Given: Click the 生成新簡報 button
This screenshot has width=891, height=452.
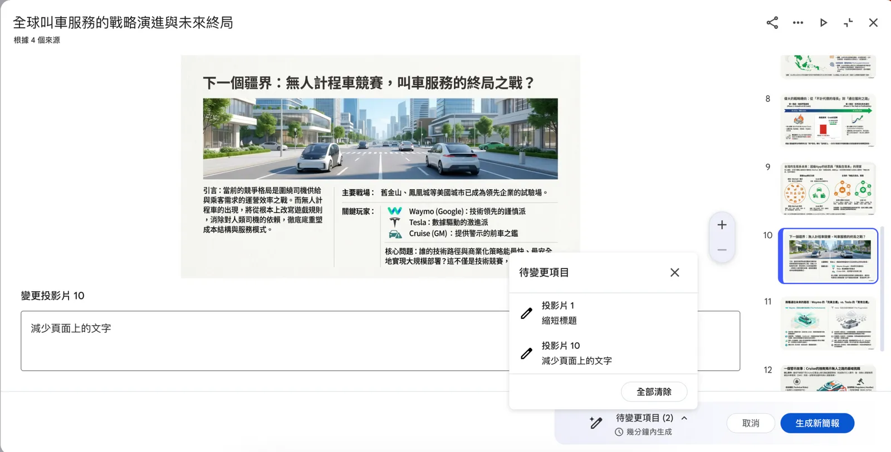Looking at the screenshot, I should point(817,423).
